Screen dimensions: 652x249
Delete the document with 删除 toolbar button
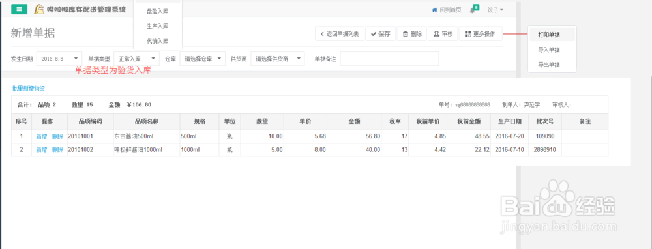click(x=412, y=34)
